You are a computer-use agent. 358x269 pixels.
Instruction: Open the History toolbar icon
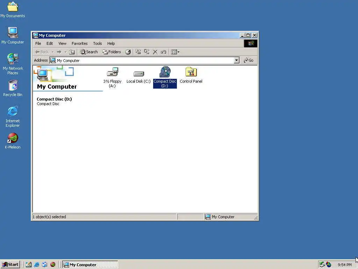(128, 52)
